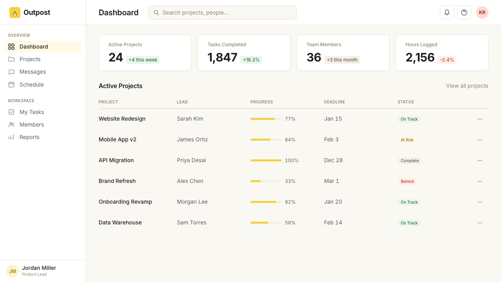Click lead name Sarah Kim
501x282 pixels.
pyautogui.click(x=190, y=119)
